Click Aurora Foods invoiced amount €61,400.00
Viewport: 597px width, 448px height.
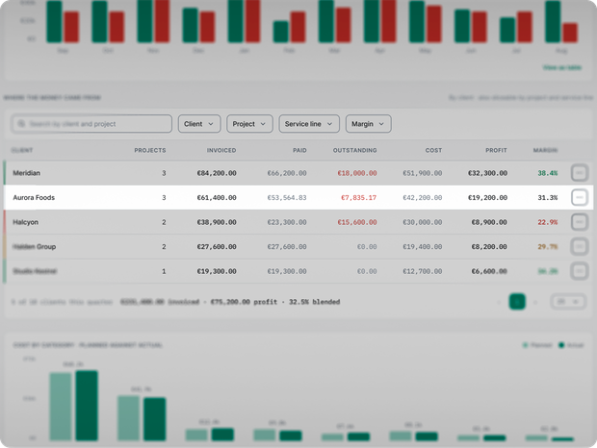coord(217,198)
